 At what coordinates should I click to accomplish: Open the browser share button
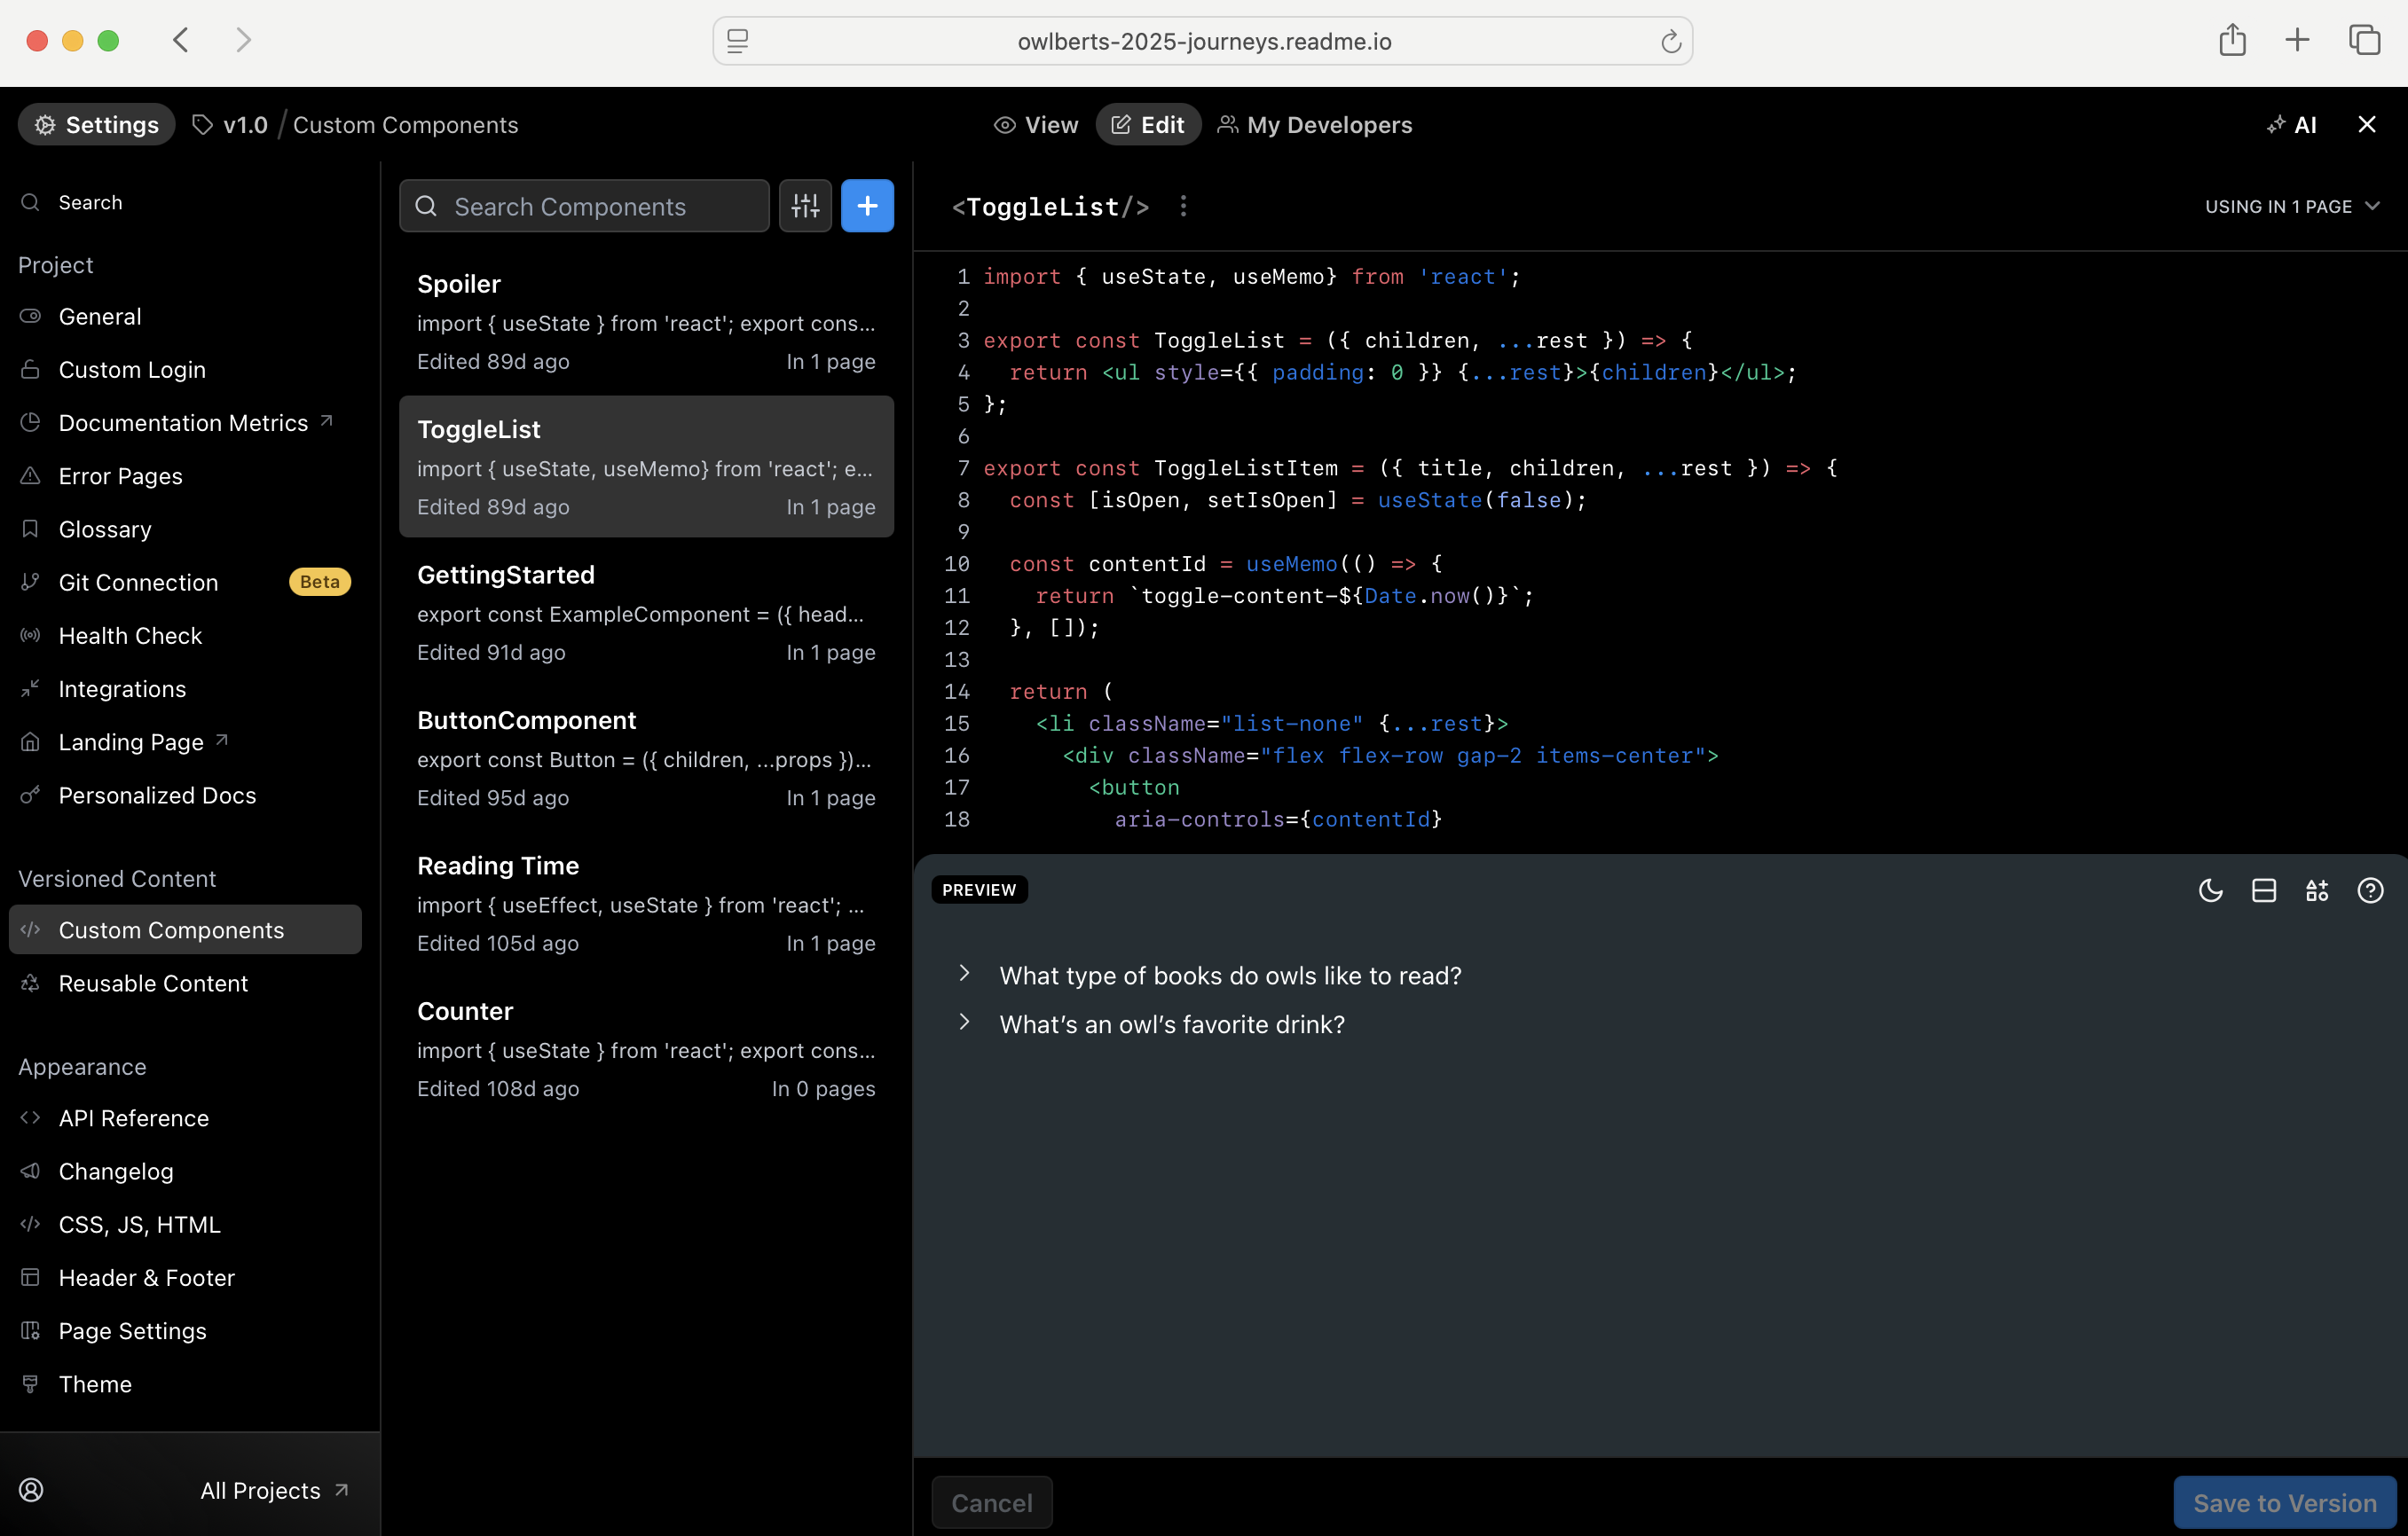pos(2232,40)
